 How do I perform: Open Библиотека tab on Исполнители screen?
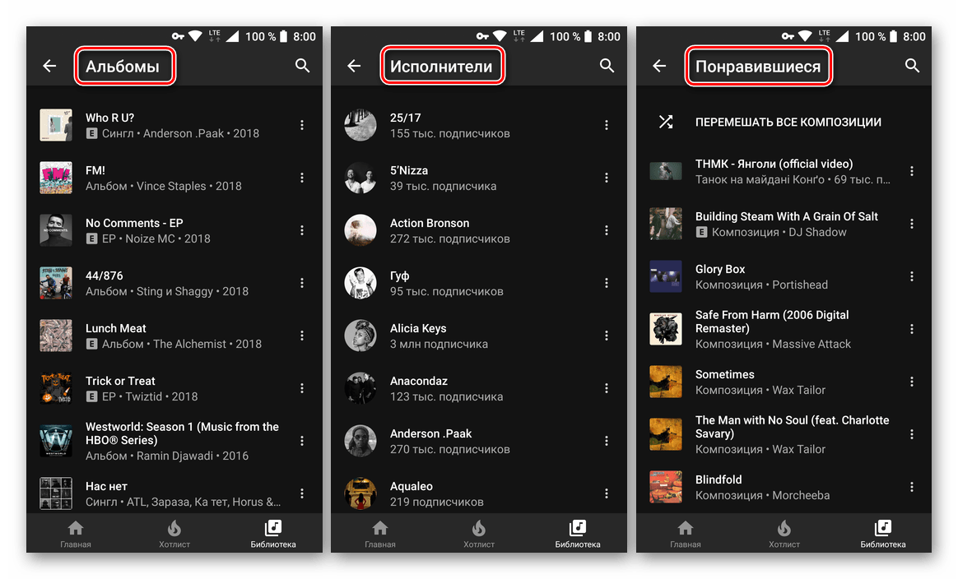click(578, 534)
